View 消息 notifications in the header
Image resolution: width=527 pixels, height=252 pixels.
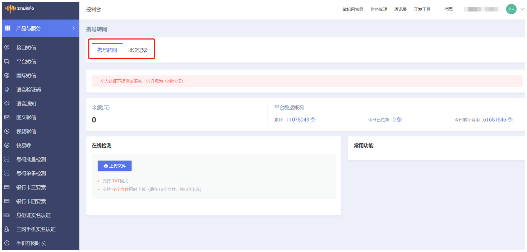click(x=449, y=9)
